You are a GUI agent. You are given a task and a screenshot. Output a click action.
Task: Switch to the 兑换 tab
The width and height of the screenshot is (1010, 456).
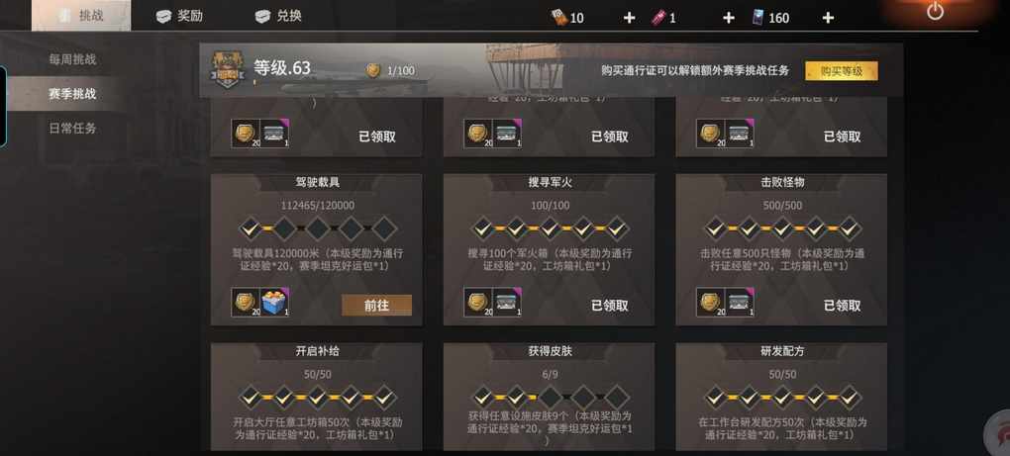click(278, 16)
